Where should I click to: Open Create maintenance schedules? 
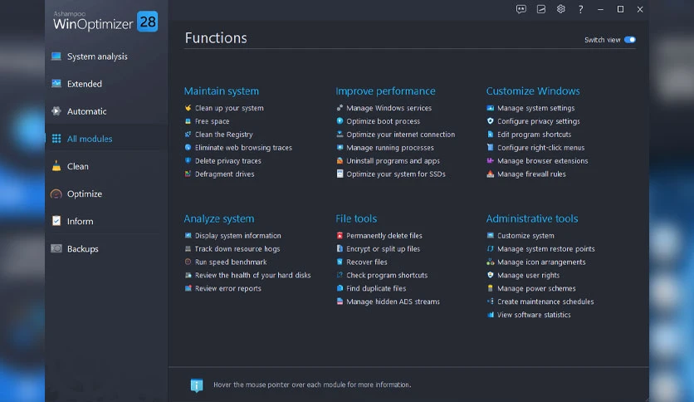pos(545,301)
